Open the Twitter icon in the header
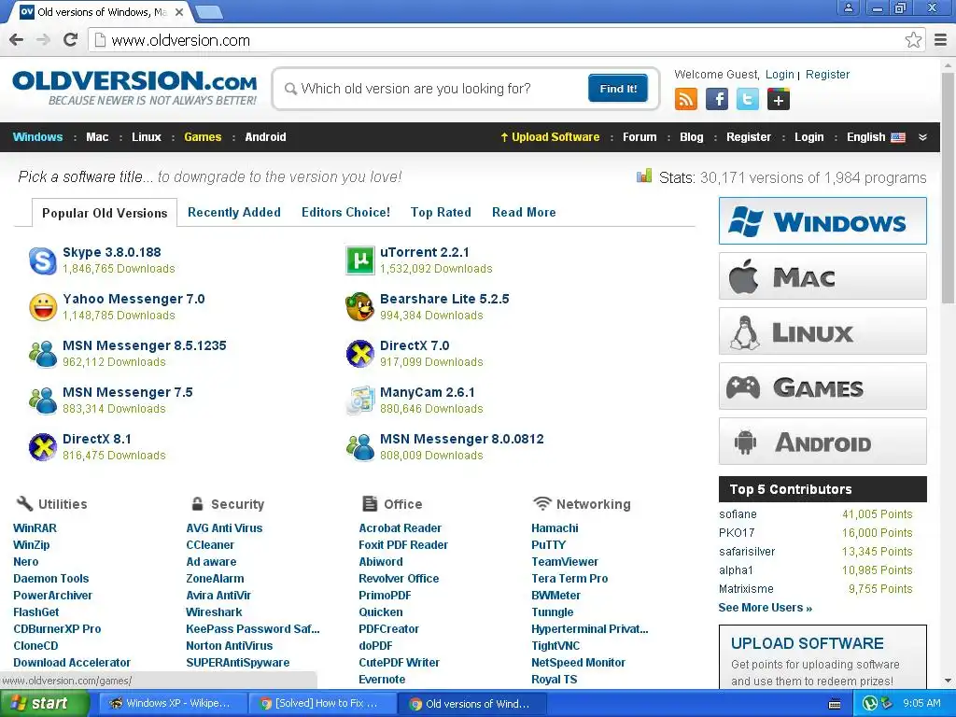This screenshot has height=717, width=956. (748, 99)
